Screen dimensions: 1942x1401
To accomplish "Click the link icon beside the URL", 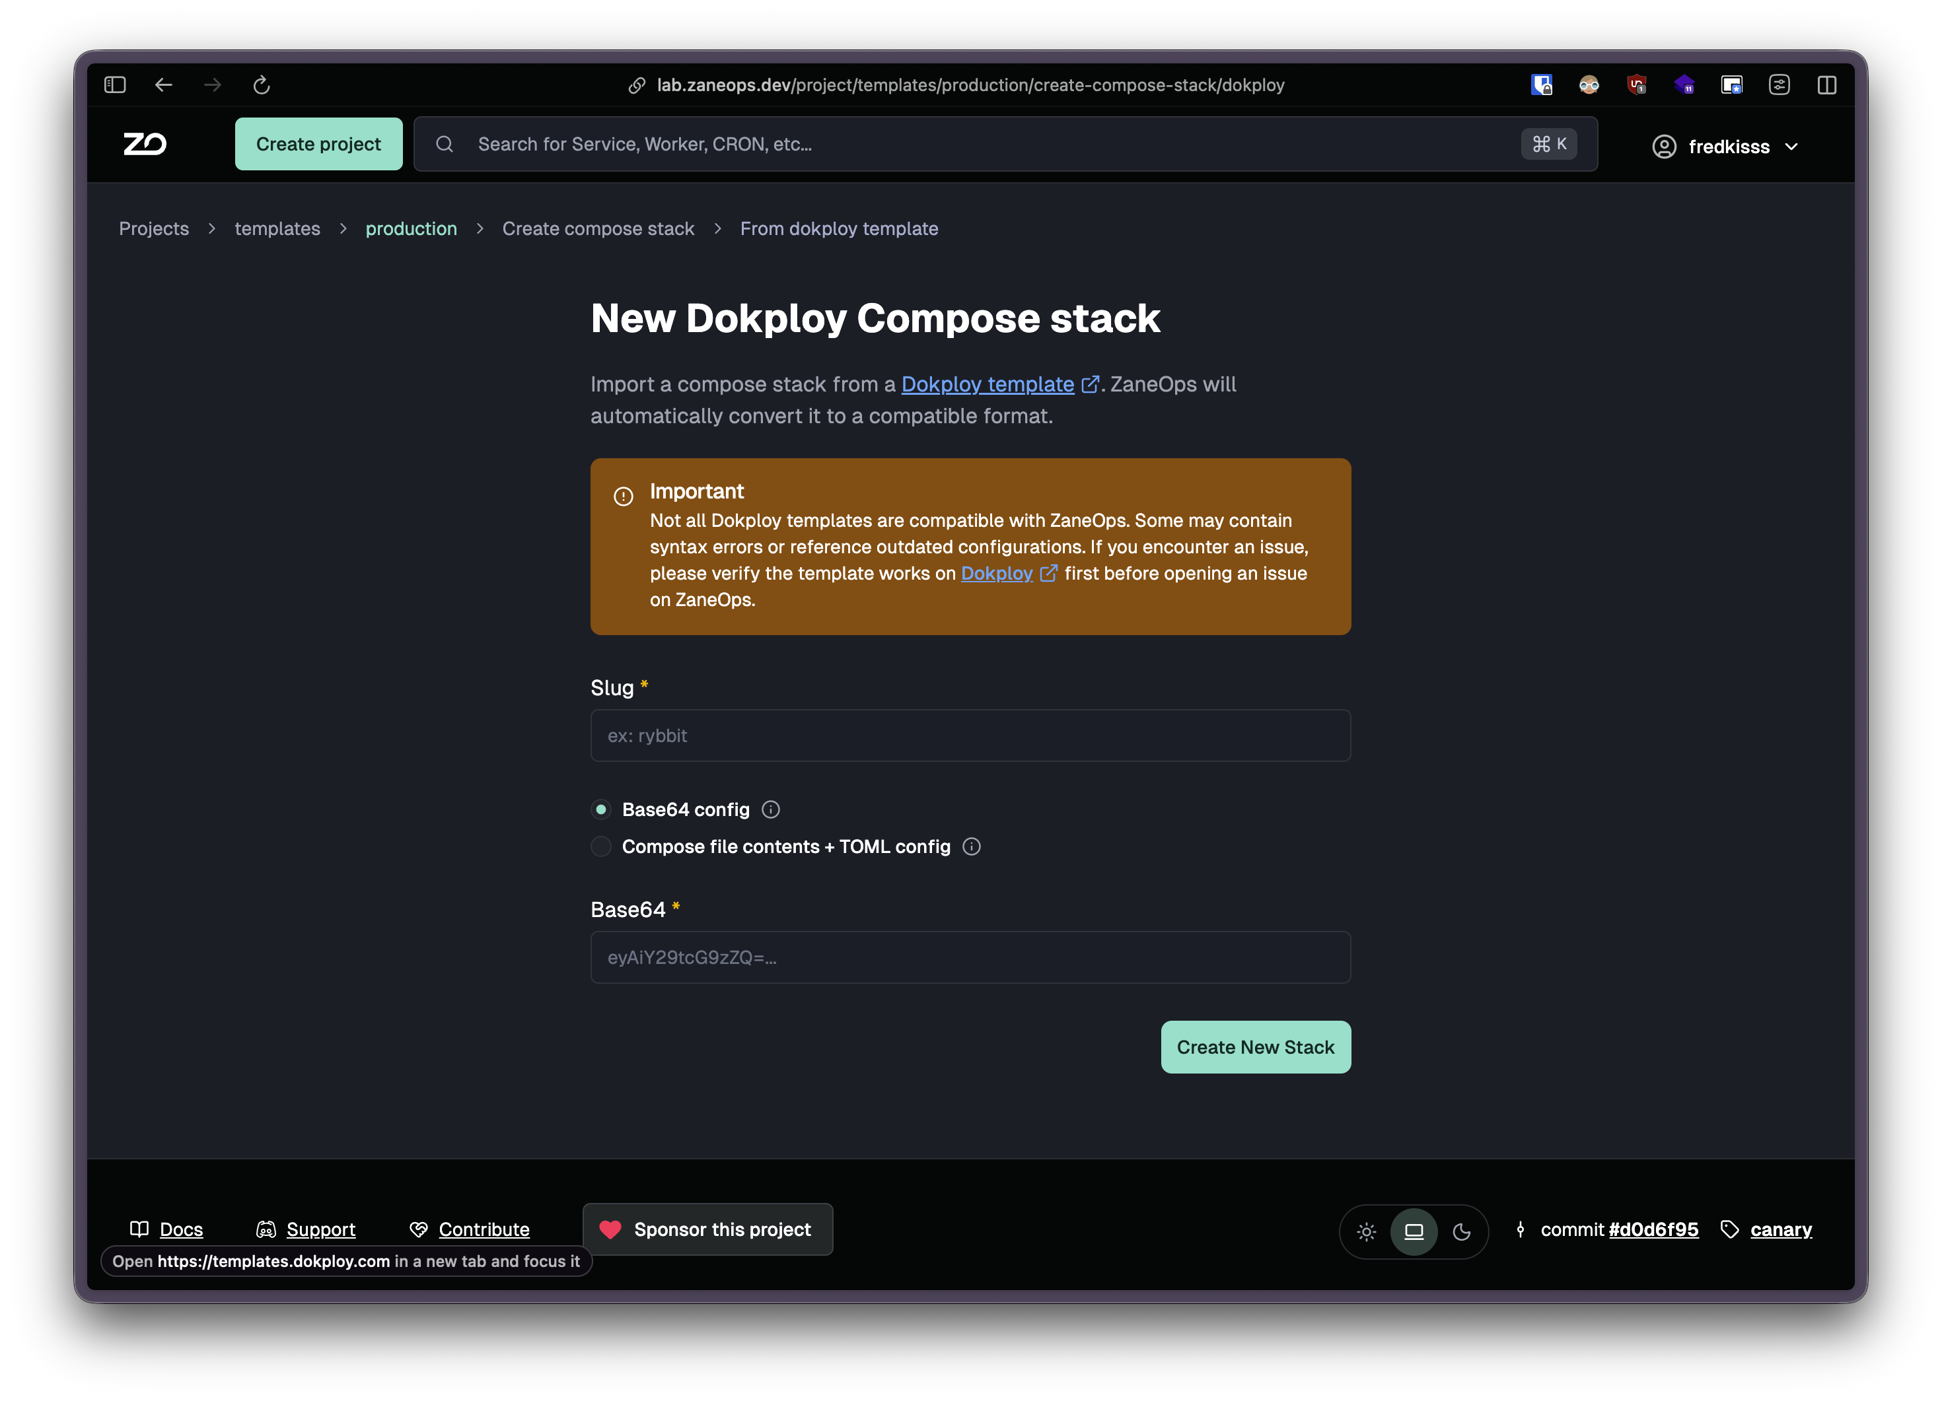I will tap(637, 86).
